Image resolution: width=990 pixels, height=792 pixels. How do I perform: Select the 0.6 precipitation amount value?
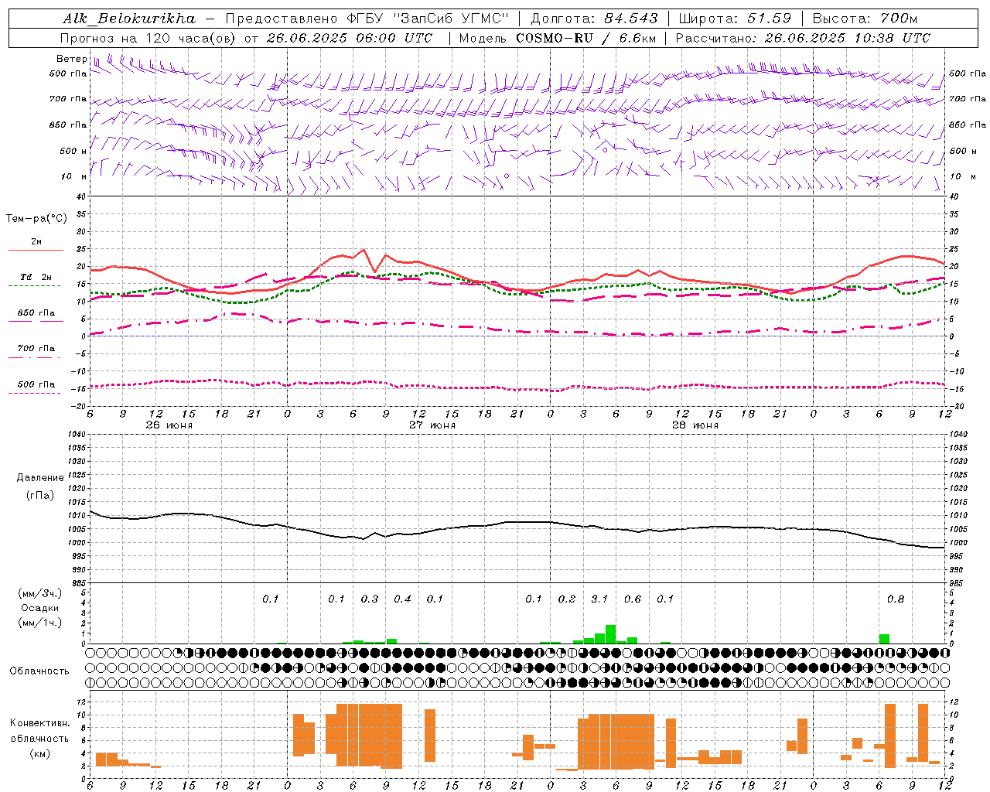pos(633,599)
